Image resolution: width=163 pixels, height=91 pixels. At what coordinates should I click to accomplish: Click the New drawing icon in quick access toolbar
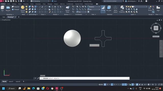(x=6, y=1)
